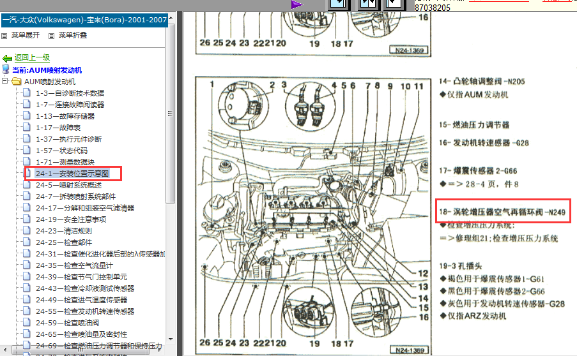Click document icon for 24-17—分解和组装空气滤清器

pyautogui.click(x=26, y=207)
